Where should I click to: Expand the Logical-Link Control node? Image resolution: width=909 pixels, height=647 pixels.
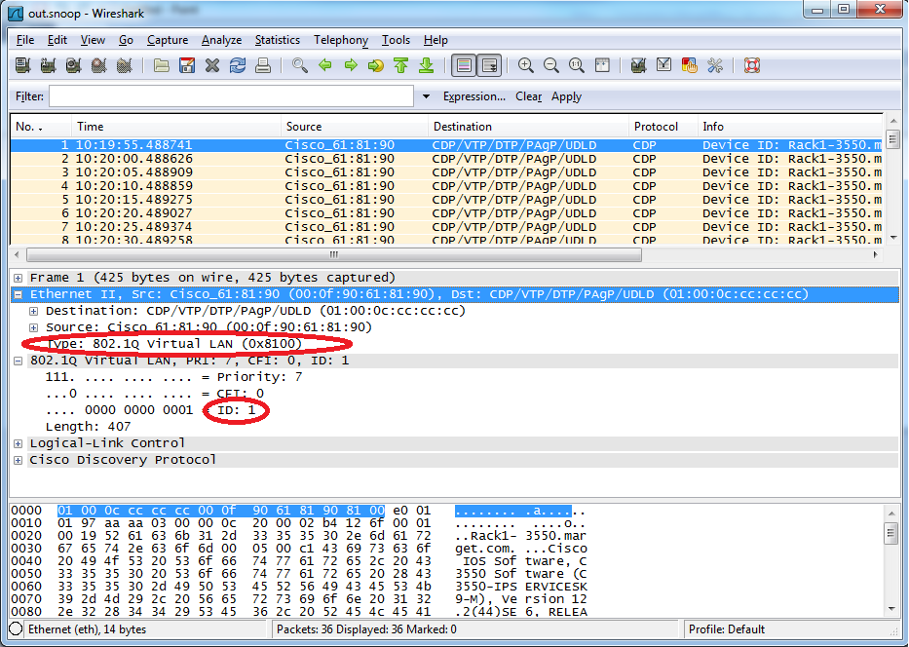pos(18,443)
